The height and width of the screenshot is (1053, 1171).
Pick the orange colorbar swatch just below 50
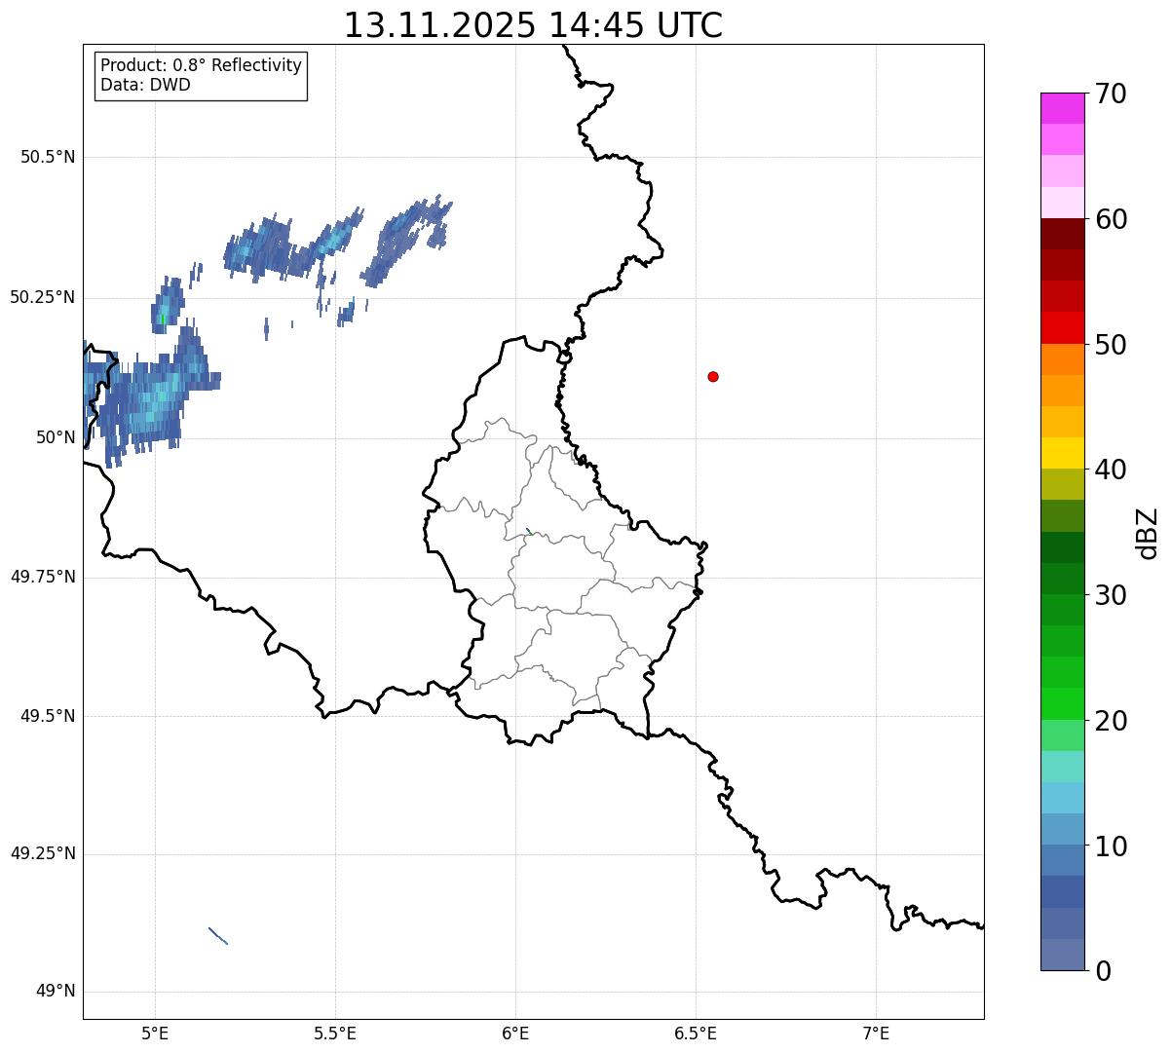pos(1062,359)
